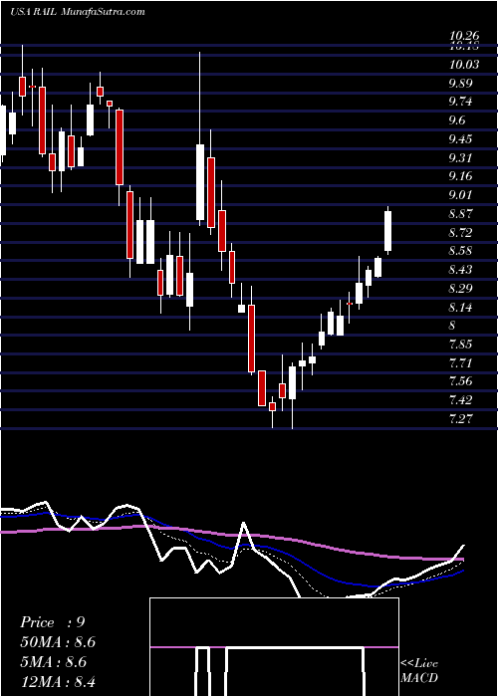
Task: Click the 8.87 price axis label
Action: click(x=460, y=214)
